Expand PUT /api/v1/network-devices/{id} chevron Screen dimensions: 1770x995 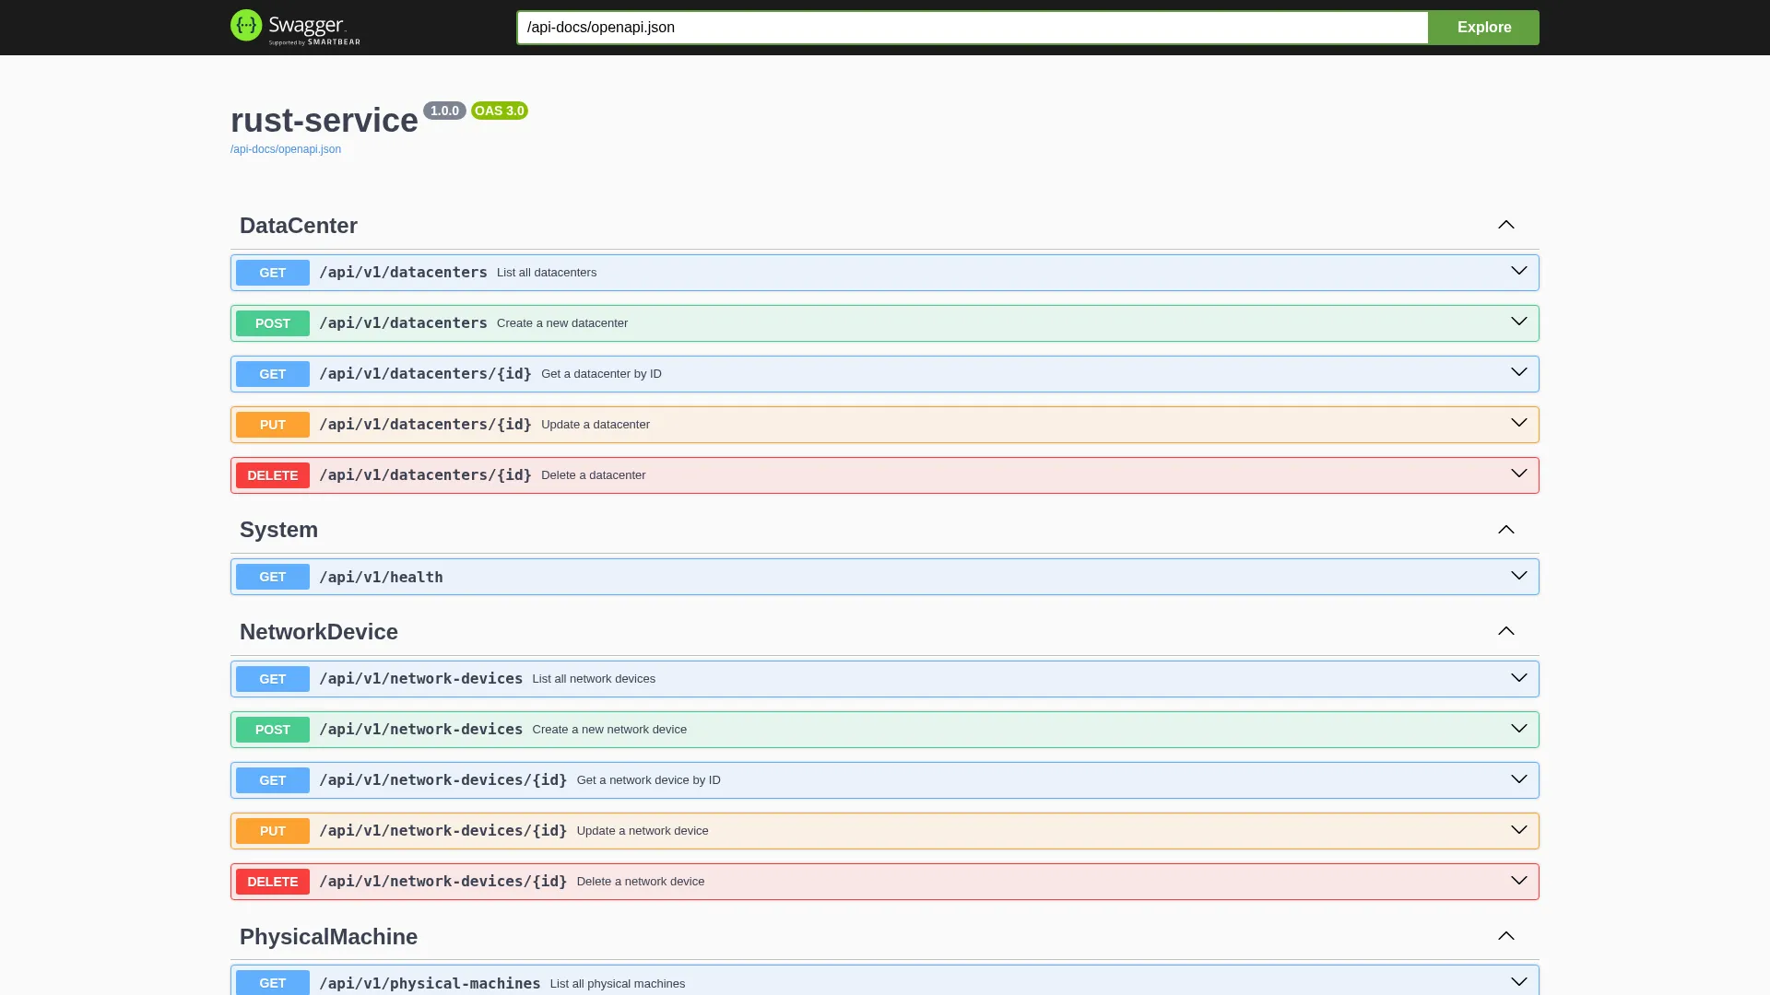pyautogui.click(x=1518, y=830)
